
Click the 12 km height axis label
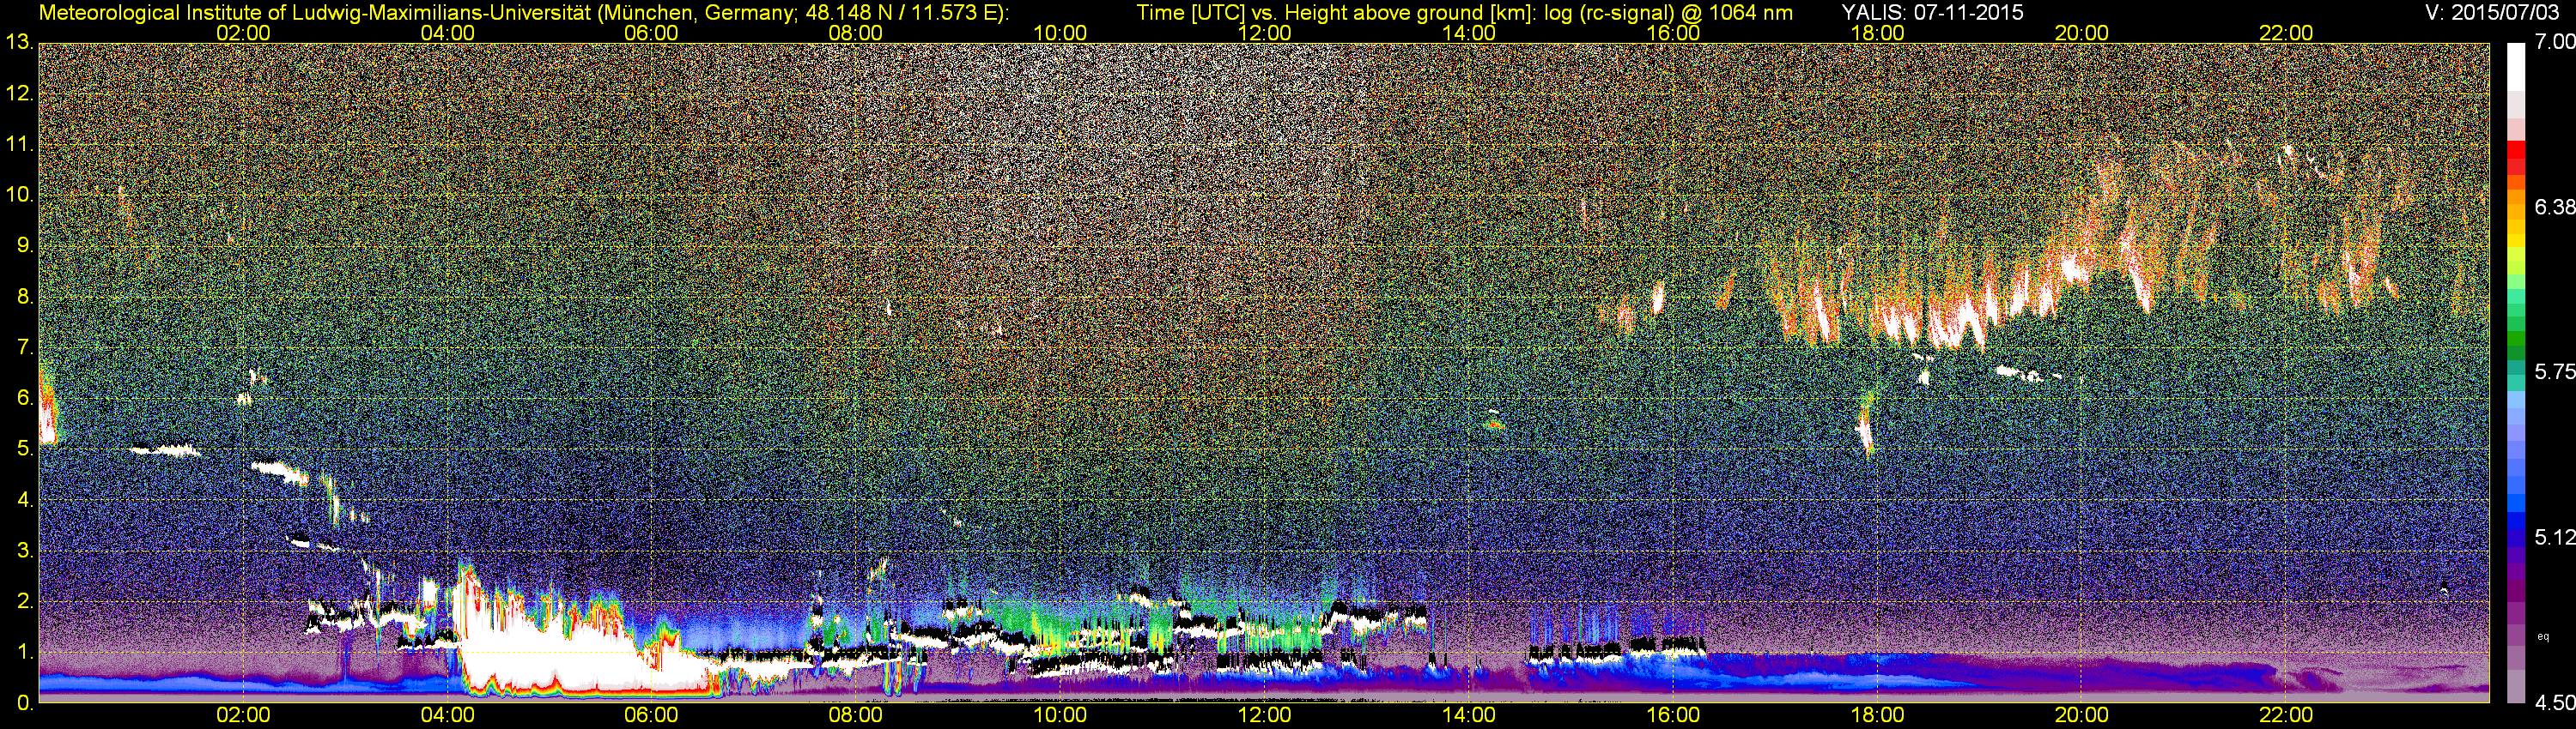coord(18,93)
